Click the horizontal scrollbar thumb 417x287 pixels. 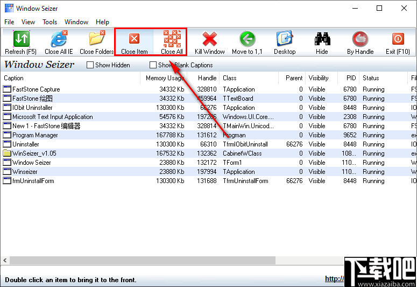pos(143,260)
